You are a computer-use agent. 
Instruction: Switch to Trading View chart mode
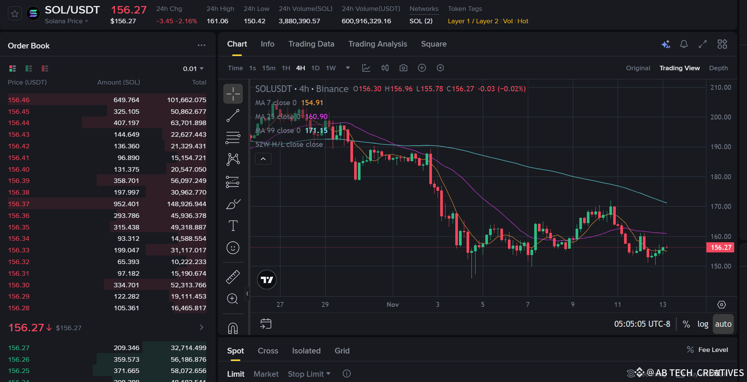coord(680,68)
